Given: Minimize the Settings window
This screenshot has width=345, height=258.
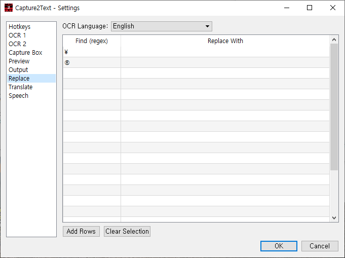Looking at the screenshot, I should coord(287,8).
